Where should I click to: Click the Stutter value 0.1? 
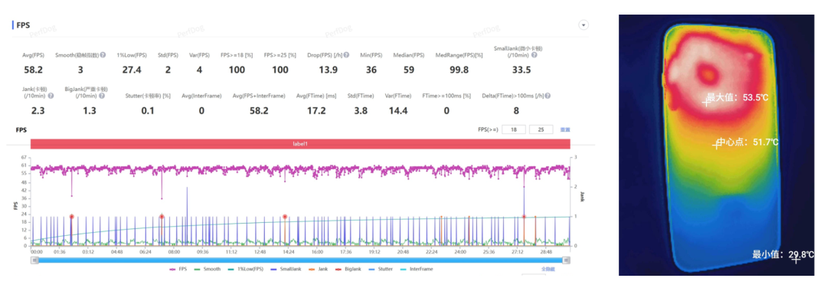point(148,111)
